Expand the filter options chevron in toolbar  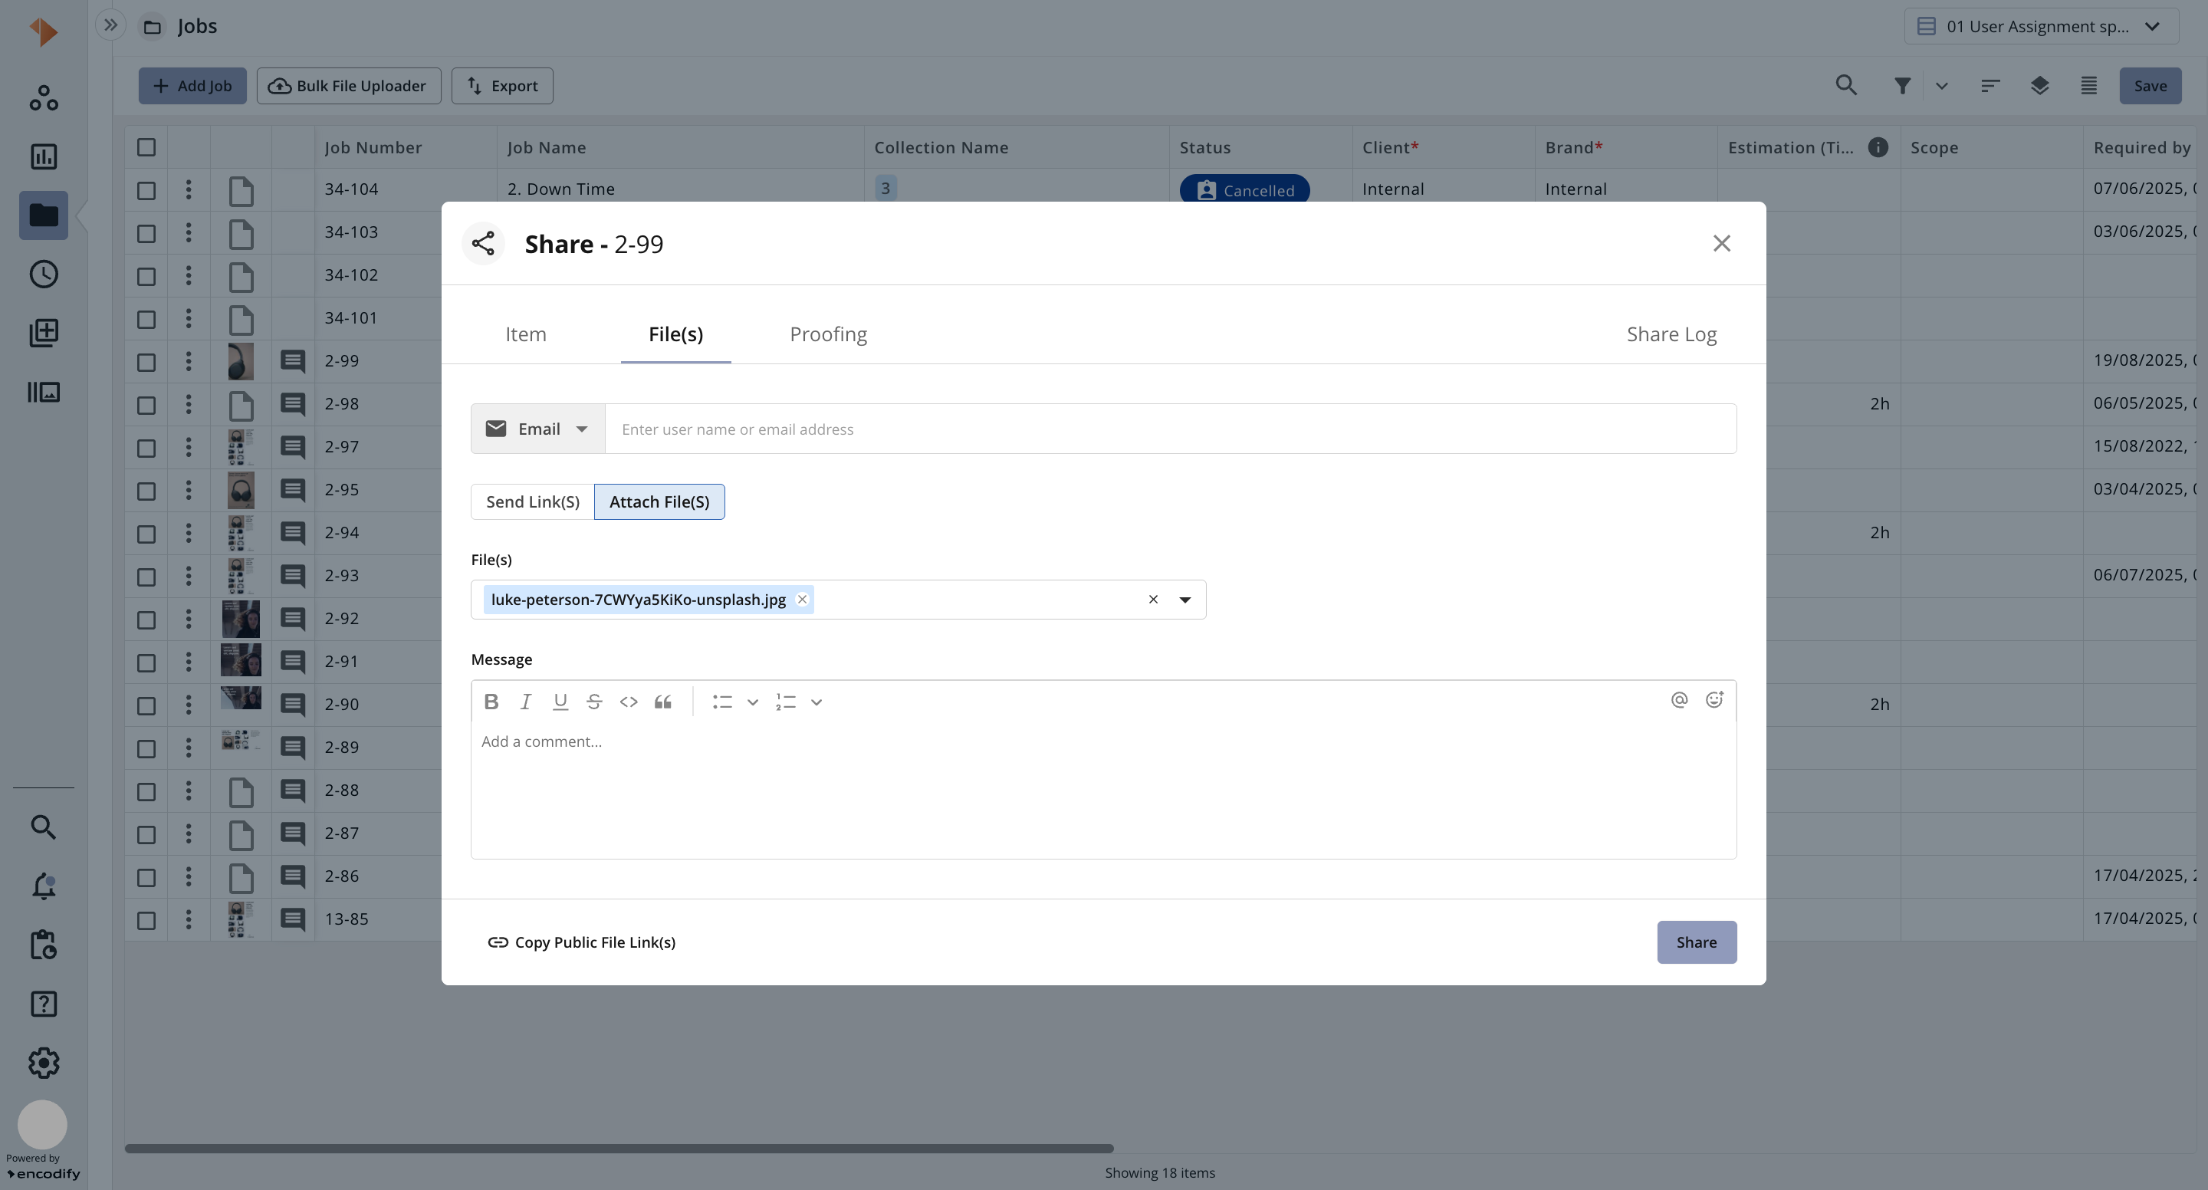point(1942,86)
